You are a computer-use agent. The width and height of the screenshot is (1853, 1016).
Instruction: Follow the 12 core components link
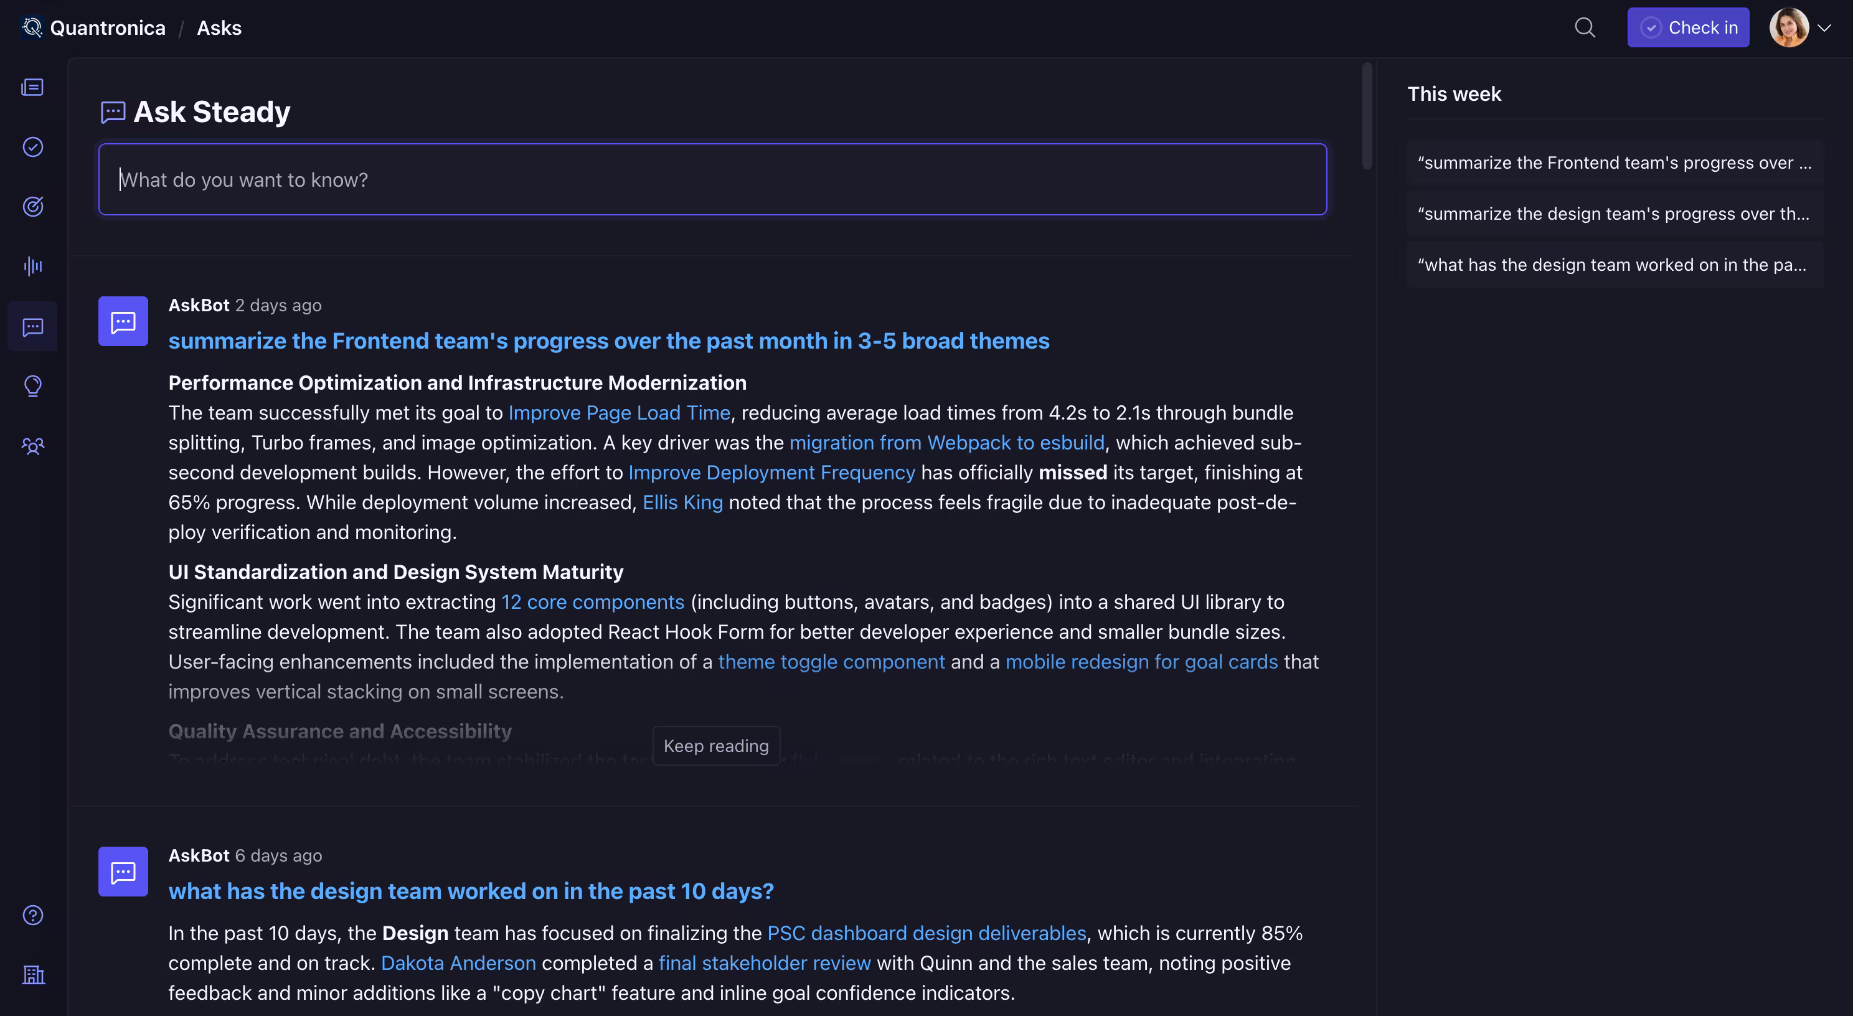pos(593,602)
